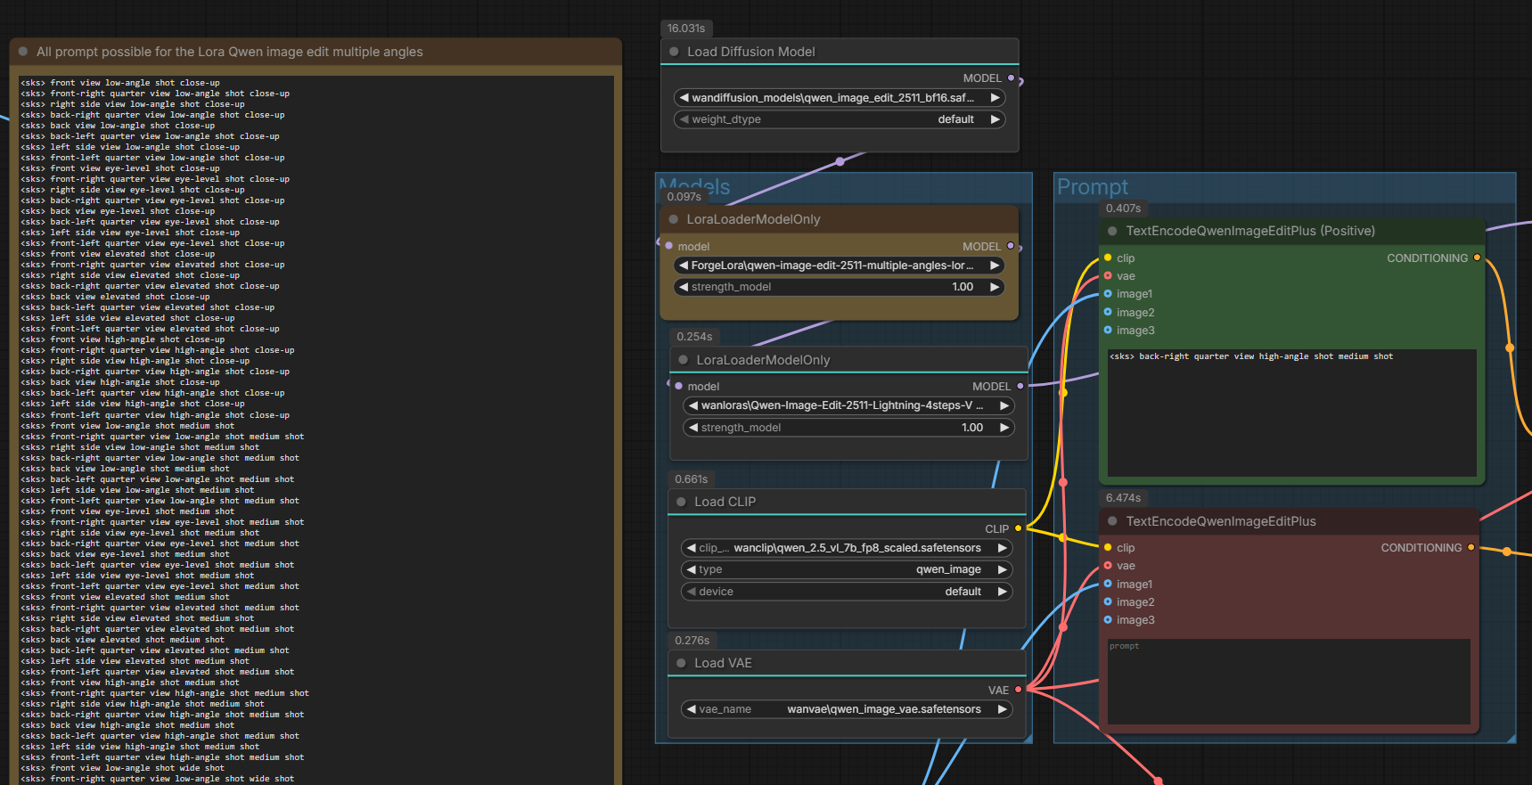Open the vae_name model selector
This screenshot has width=1532, height=785.
(847, 709)
